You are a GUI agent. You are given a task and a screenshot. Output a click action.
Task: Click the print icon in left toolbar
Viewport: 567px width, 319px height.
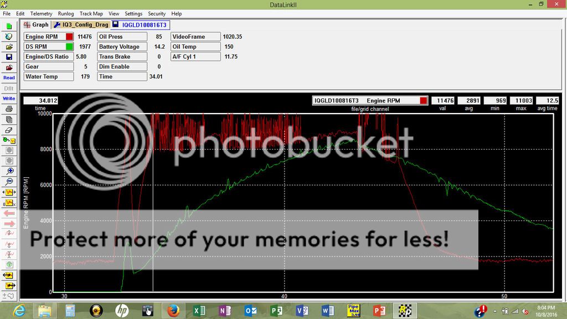point(9,109)
